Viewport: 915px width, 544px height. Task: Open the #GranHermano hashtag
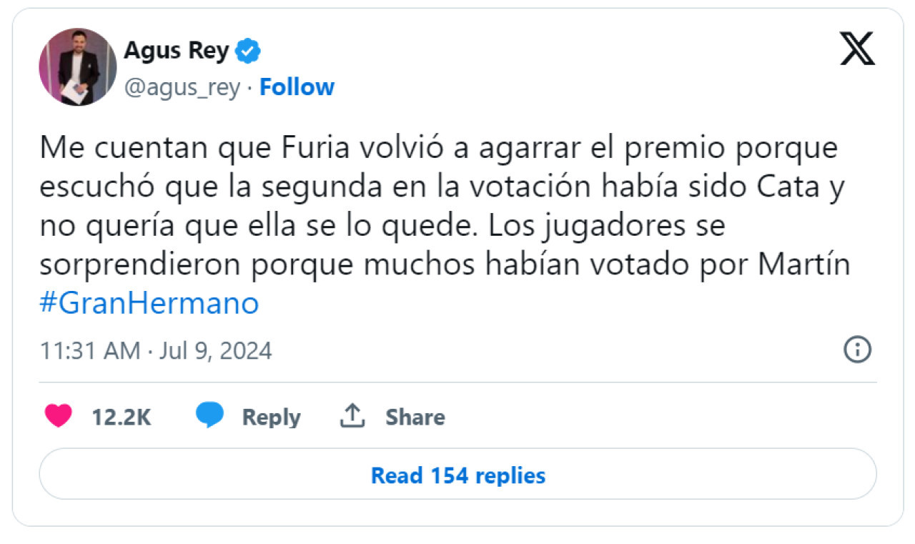tap(149, 305)
